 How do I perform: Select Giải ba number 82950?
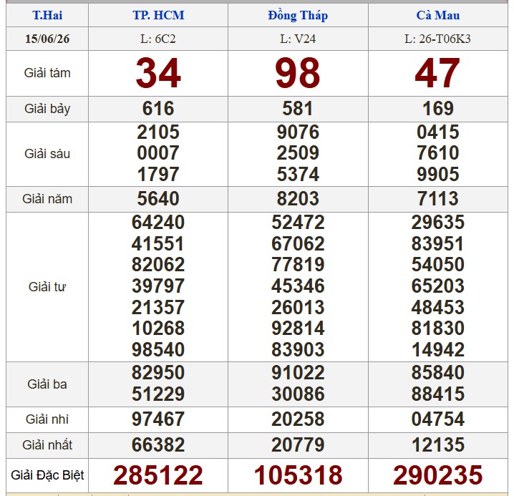click(x=158, y=373)
